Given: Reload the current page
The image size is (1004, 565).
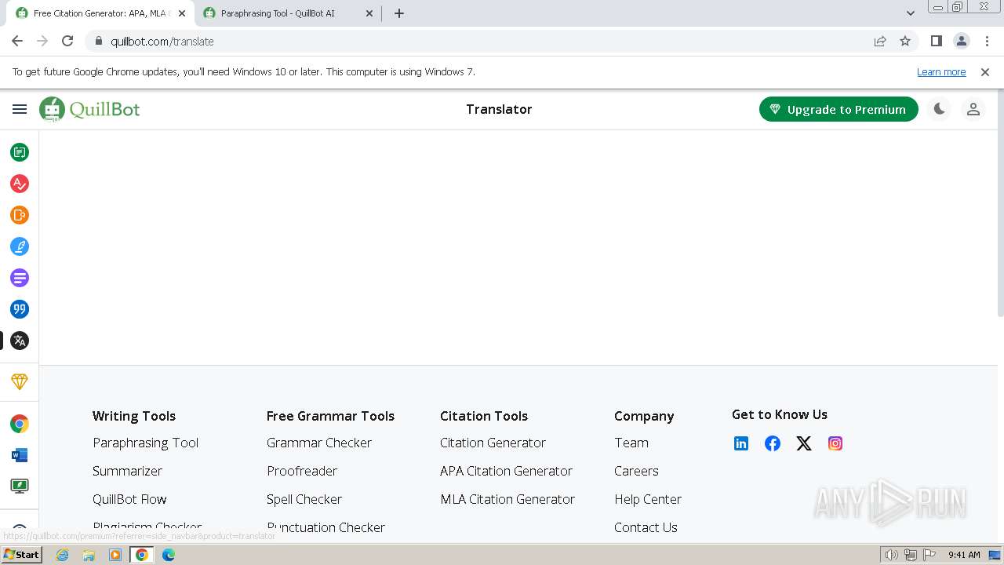Looking at the screenshot, I should click(x=67, y=41).
